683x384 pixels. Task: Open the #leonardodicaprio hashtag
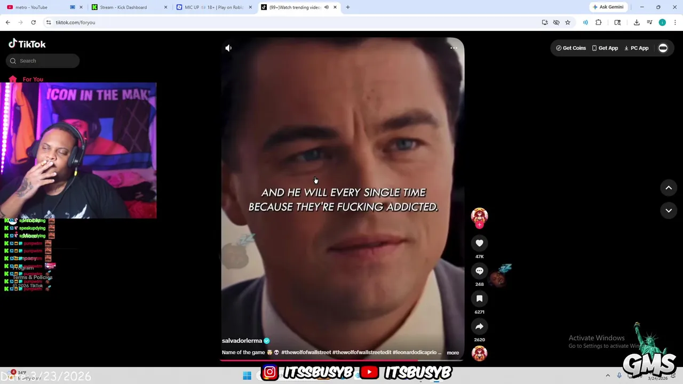coord(415,353)
